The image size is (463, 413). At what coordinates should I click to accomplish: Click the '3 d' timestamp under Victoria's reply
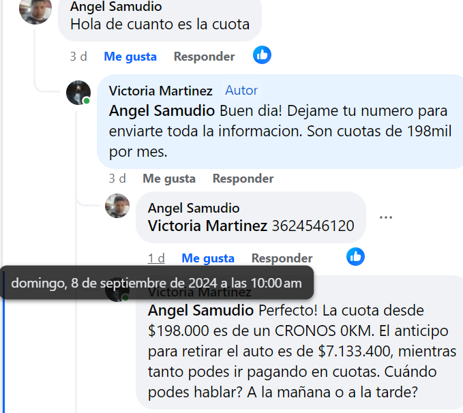tap(117, 179)
